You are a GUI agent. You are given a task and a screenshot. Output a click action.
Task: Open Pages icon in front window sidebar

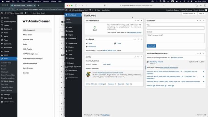pyautogui.click(x=67, y=35)
